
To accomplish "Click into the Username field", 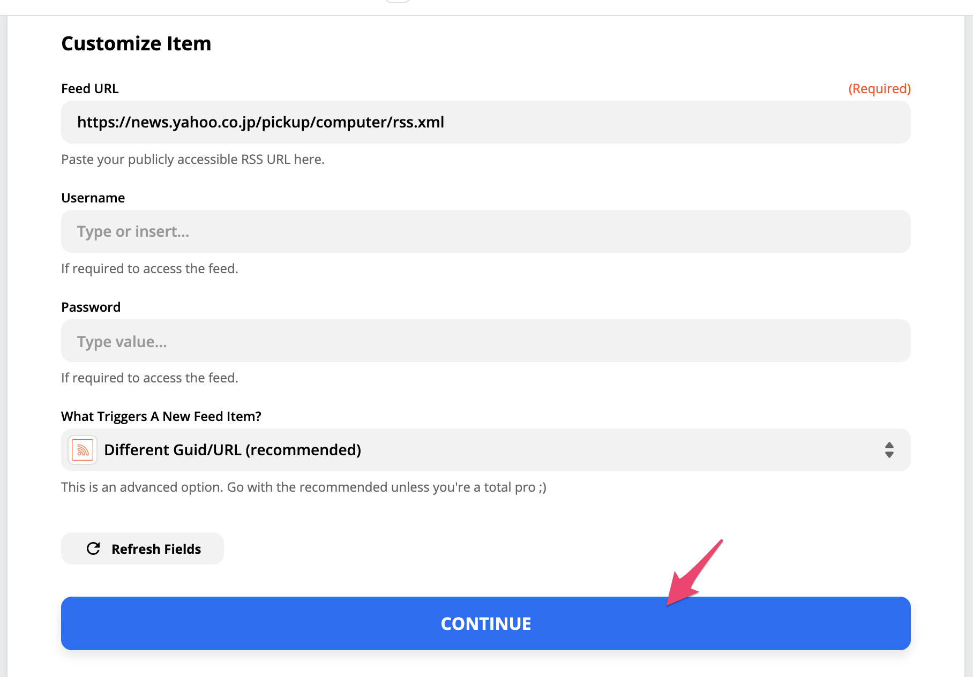I will coord(485,231).
